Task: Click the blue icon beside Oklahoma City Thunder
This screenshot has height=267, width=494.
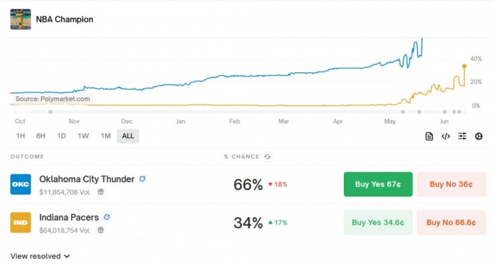Action: point(142,179)
